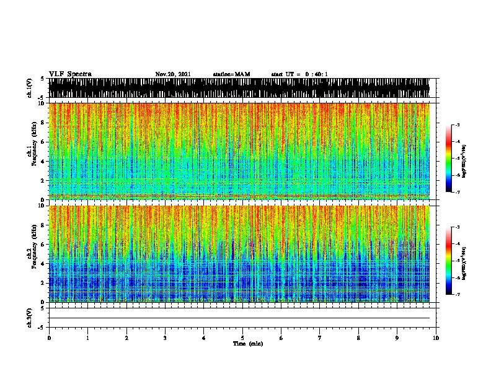The width and height of the screenshot is (491, 379).
Task: Click the time axis tick label 7
Action: pos(320,338)
